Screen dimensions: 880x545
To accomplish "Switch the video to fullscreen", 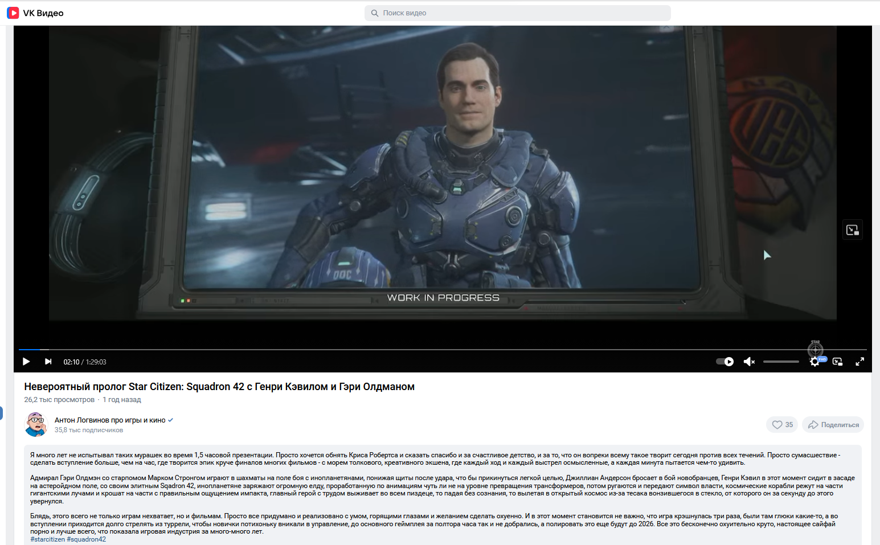I will (x=860, y=362).
